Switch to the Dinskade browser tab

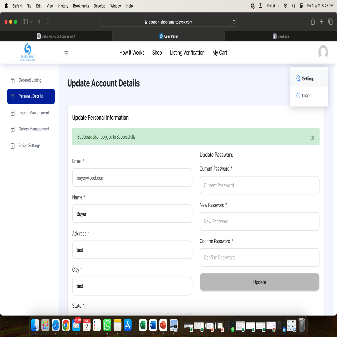click(281, 36)
